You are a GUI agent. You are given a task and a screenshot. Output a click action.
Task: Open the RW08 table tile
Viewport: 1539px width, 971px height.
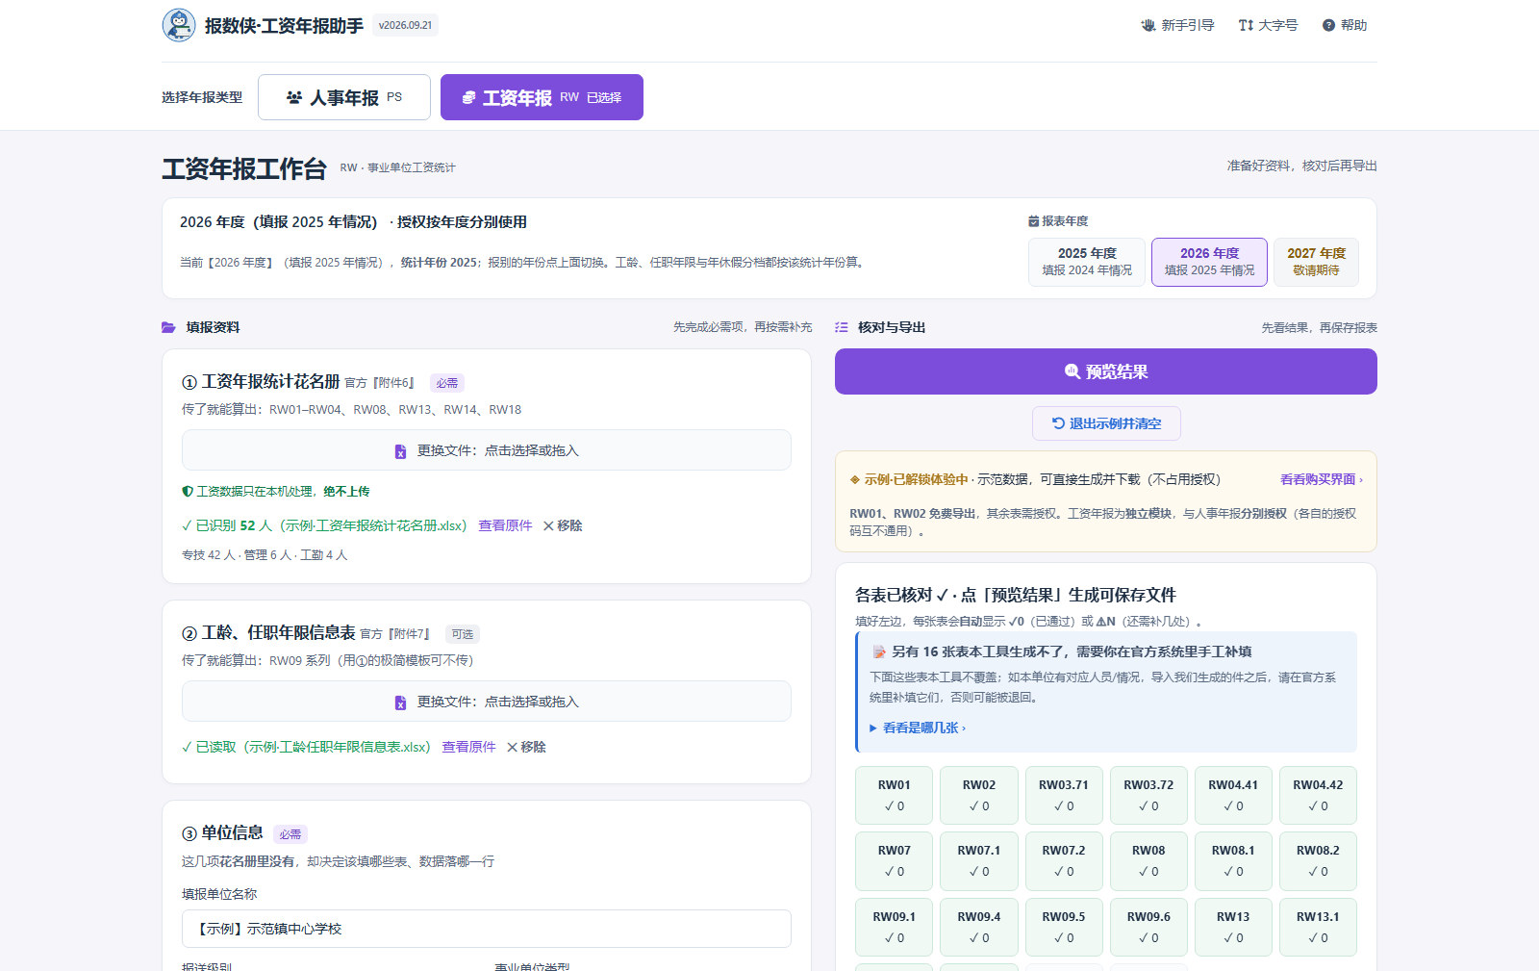coord(1148,861)
